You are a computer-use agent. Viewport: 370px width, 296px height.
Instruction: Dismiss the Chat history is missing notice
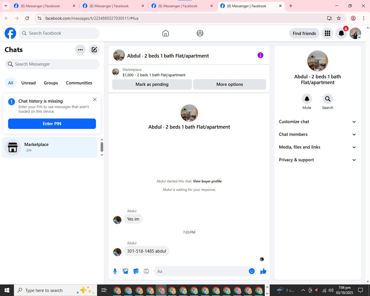click(95, 99)
